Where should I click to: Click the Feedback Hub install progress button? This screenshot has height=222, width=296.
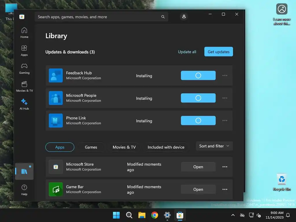[198, 75]
